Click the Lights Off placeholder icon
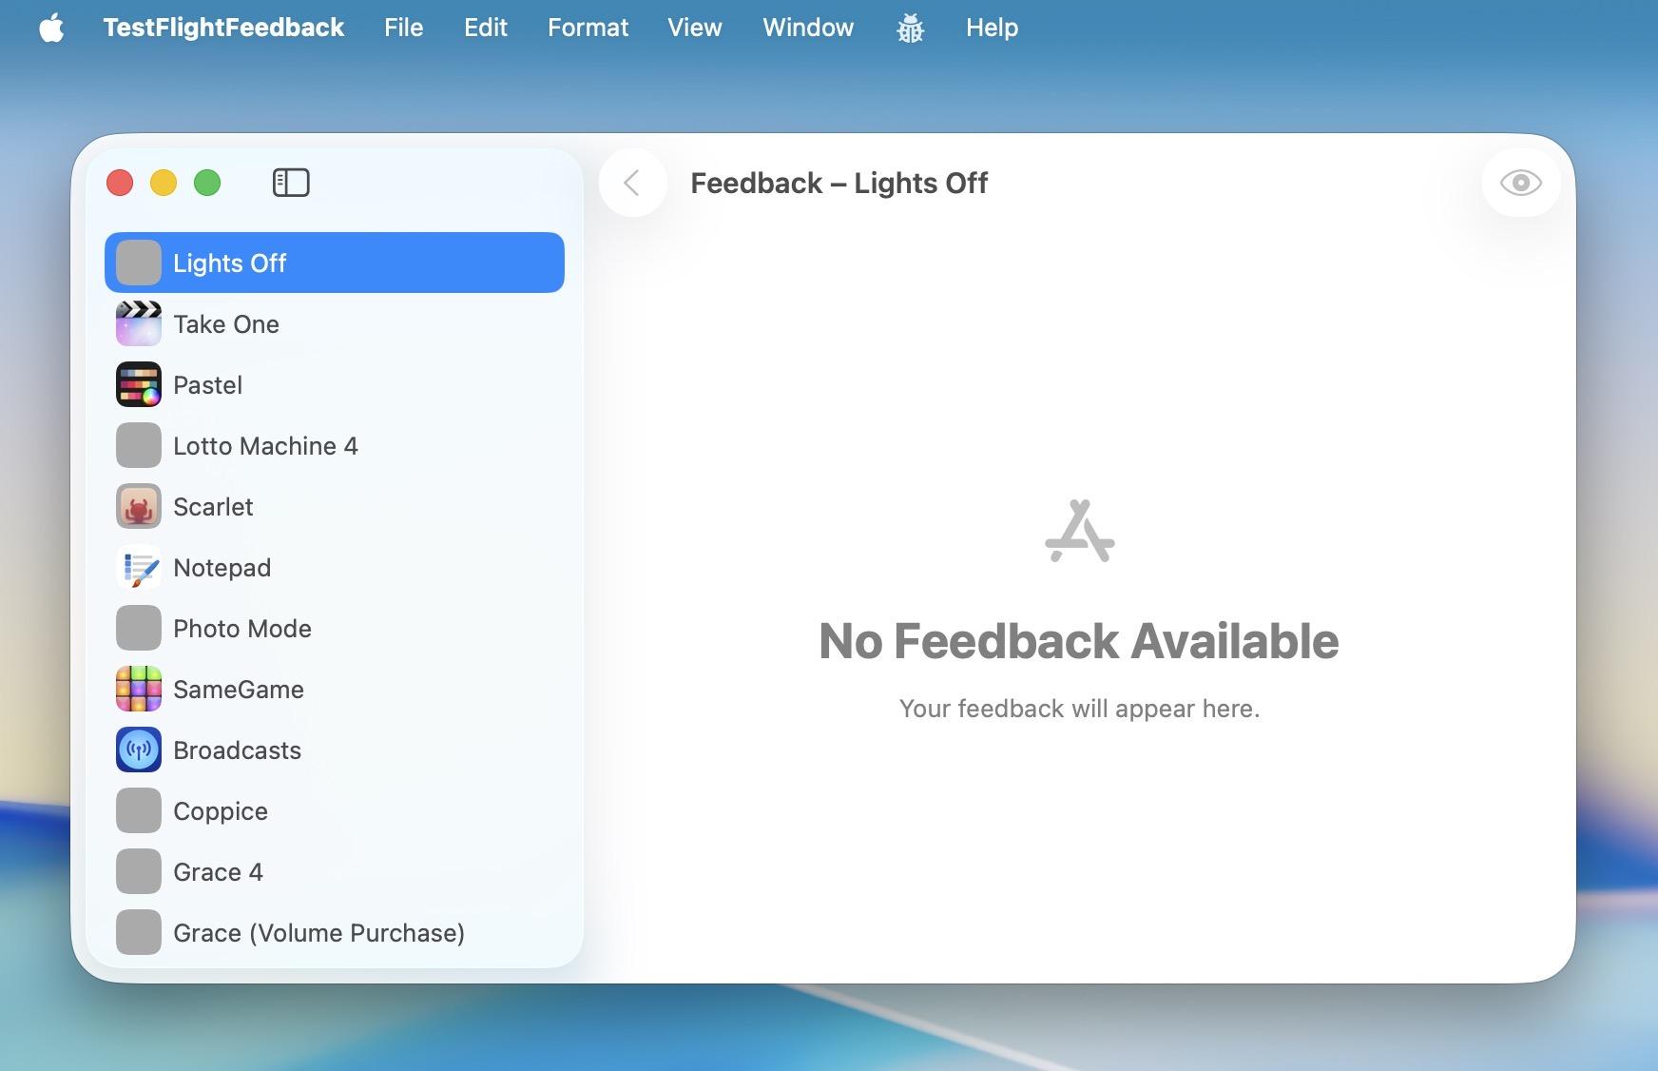This screenshot has width=1658, height=1071. click(x=139, y=263)
